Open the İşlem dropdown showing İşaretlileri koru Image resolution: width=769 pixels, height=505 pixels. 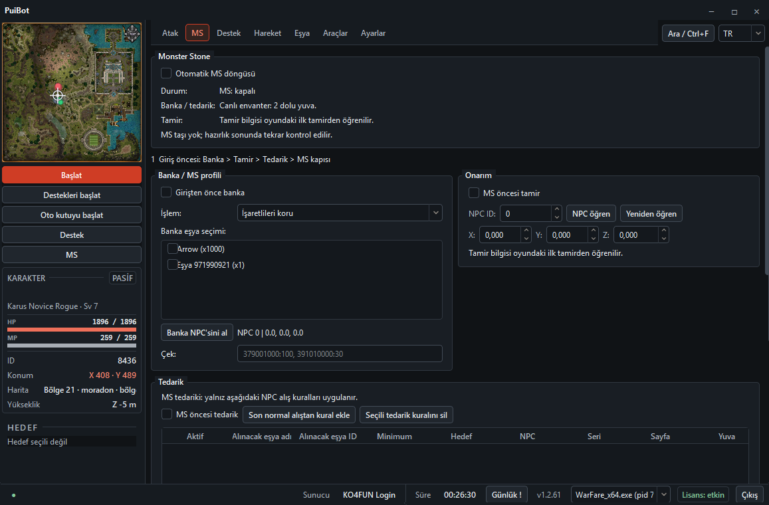[340, 213]
